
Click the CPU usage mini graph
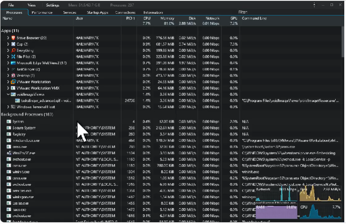coord(320,212)
